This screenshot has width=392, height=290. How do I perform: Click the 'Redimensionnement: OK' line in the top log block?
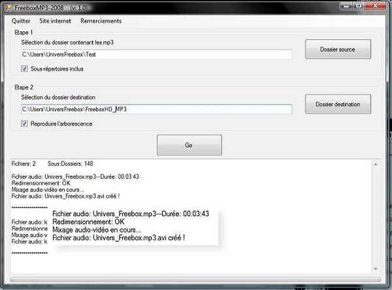pyautogui.click(x=41, y=184)
